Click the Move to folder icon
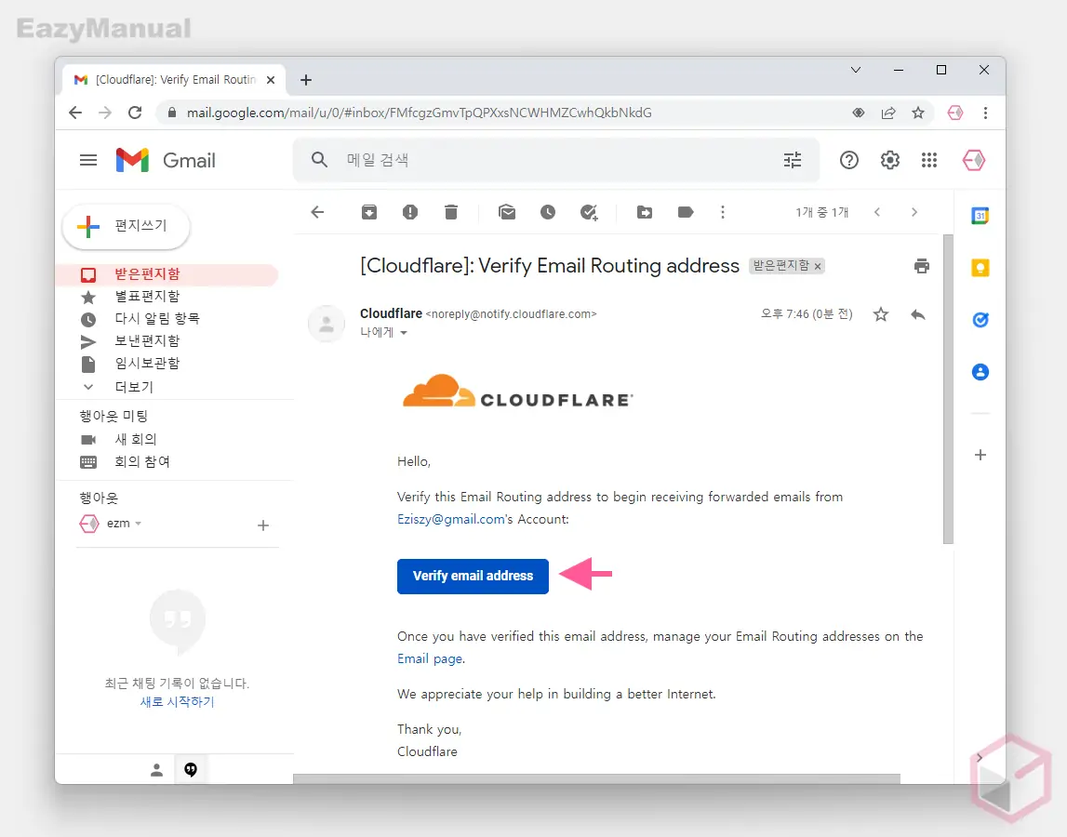Screen dimensions: 1067x837 tap(645, 212)
